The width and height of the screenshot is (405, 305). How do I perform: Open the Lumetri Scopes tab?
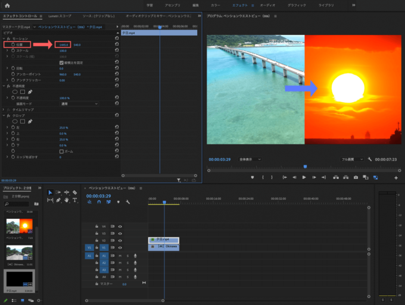point(60,16)
